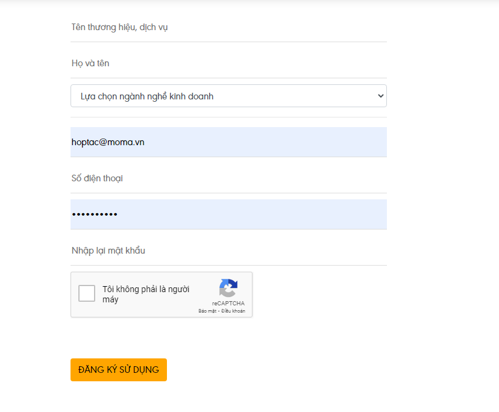Click into the 'Họ và tên' field
This screenshot has width=499, height=412.
pyautogui.click(x=228, y=64)
